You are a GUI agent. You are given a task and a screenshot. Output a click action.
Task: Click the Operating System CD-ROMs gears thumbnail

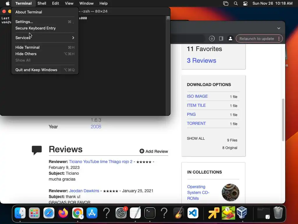pyautogui.click(x=230, y=192)
